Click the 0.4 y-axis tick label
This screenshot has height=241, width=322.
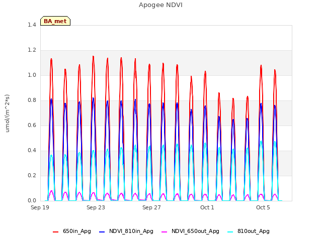[32, 151]
